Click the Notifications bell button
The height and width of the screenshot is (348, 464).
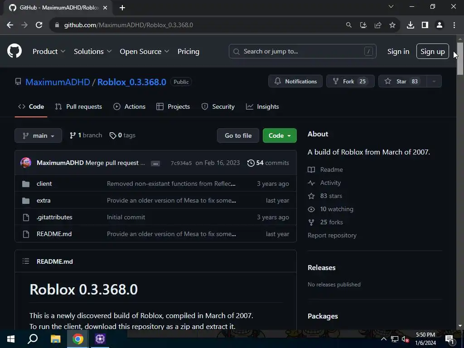point(295,82)
